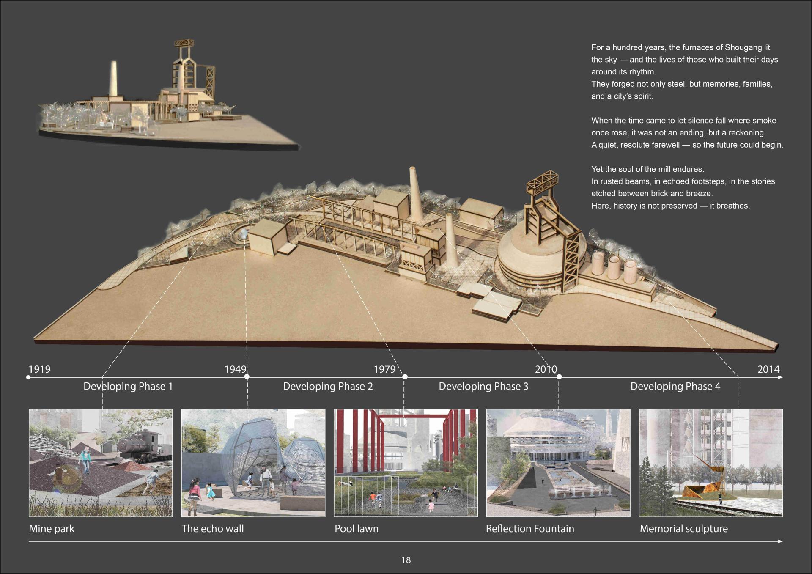Select the 'Developing Phase 1' label
This screenshot has width=812, height=574.
(128, 386)
